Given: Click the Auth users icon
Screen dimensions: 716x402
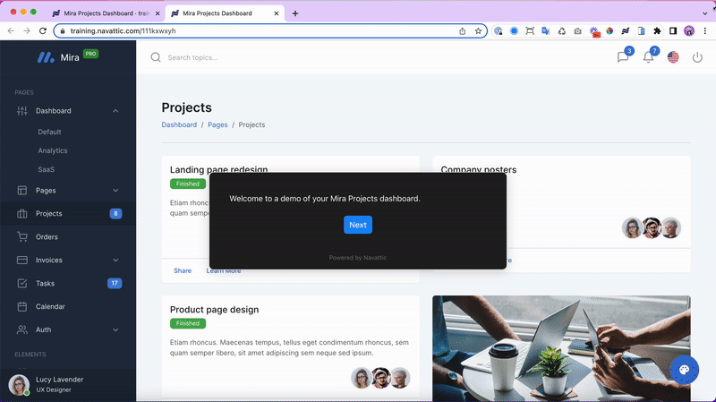Looking at the screenshot, I should tap(21, 329).
